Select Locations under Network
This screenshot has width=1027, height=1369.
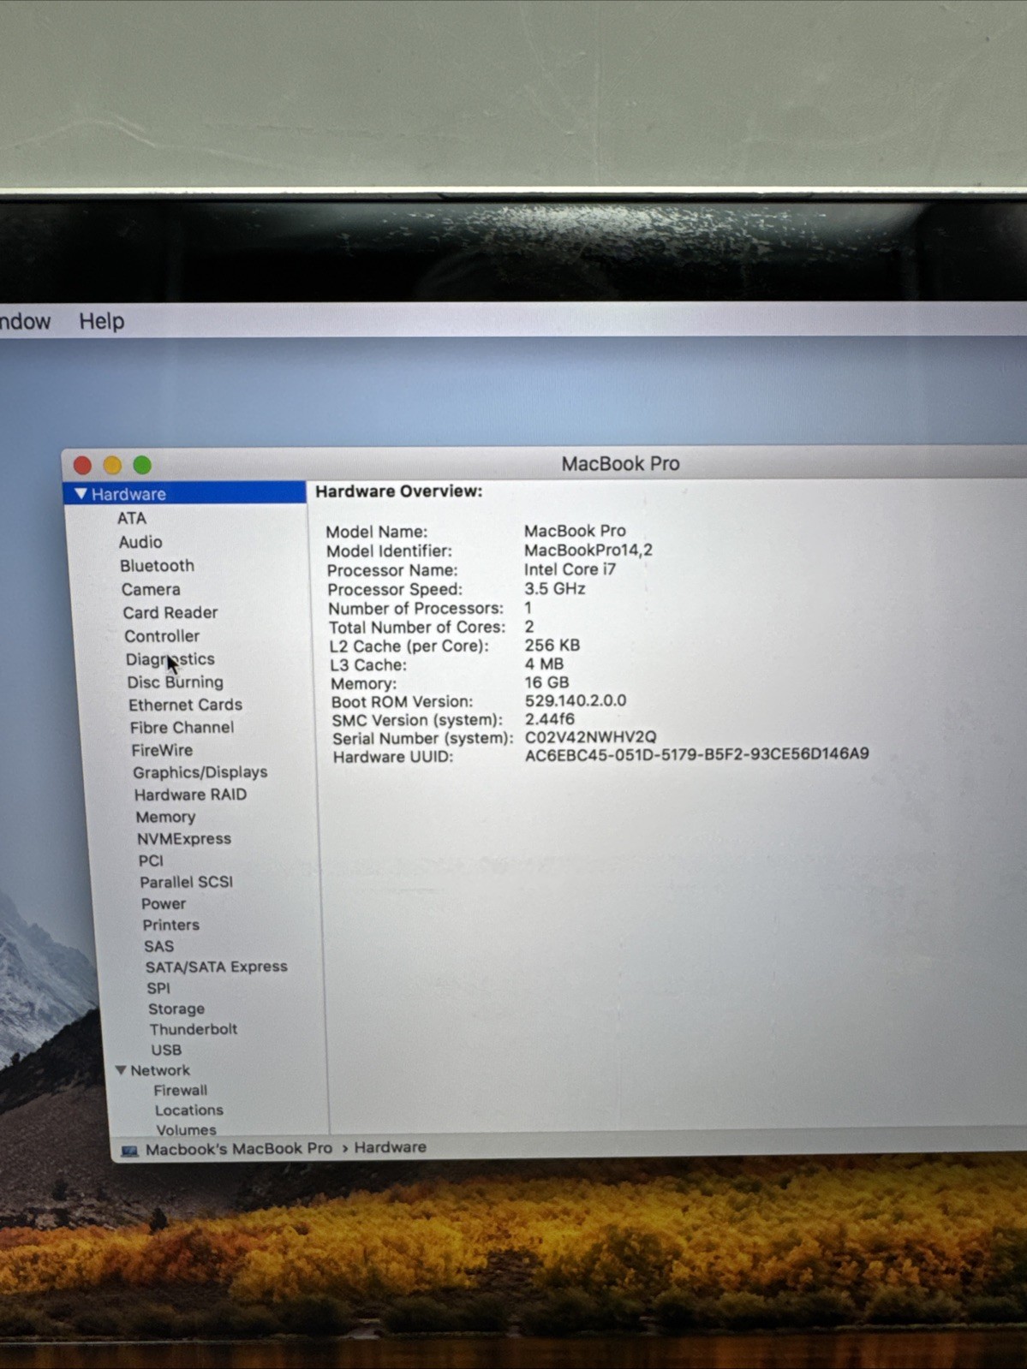click(189, 1110)
